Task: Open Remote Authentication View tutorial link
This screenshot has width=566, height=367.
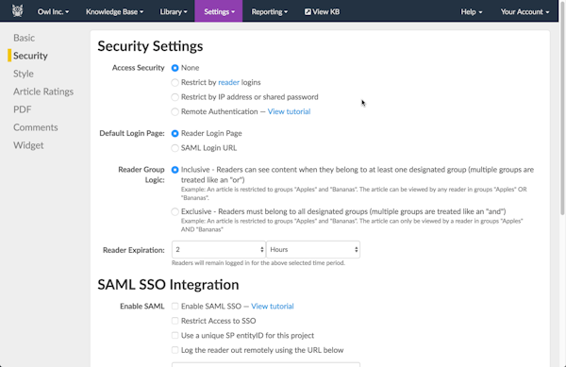Action: (x=289, y=111)
